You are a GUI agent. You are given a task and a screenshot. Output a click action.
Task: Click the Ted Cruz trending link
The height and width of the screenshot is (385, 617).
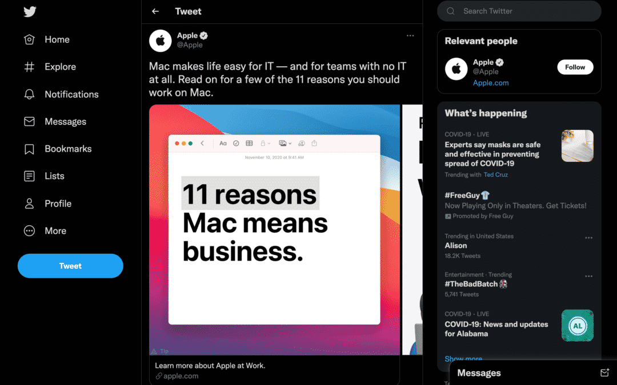[495, 175]
